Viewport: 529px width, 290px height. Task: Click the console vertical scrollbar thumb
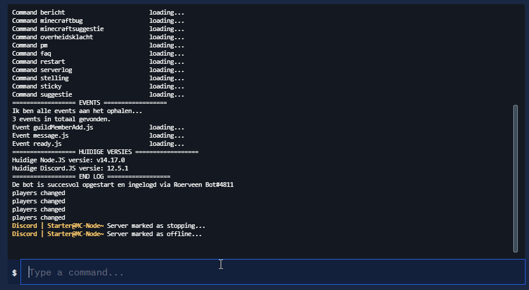(515, 178)
